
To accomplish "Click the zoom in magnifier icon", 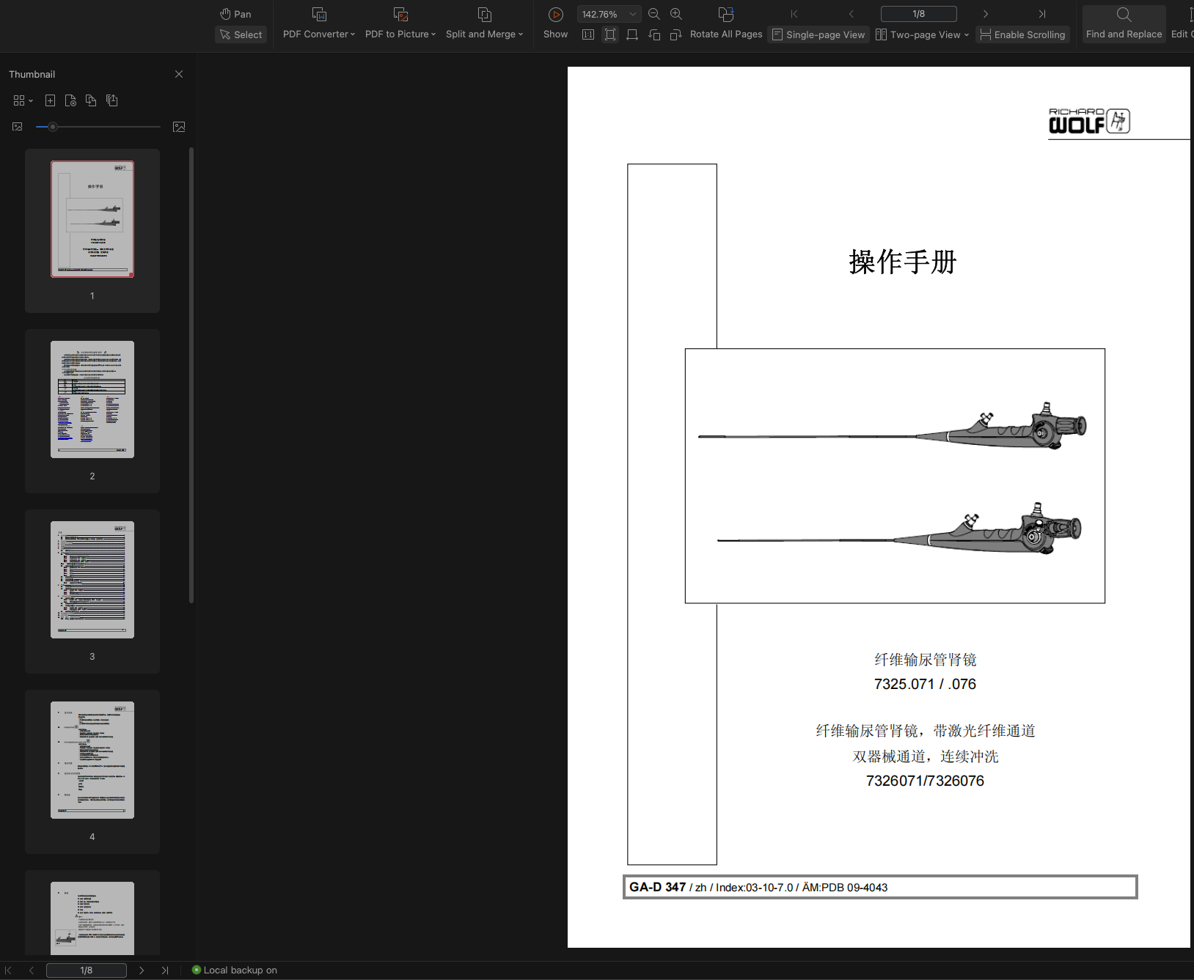I will tap(676, 14).
